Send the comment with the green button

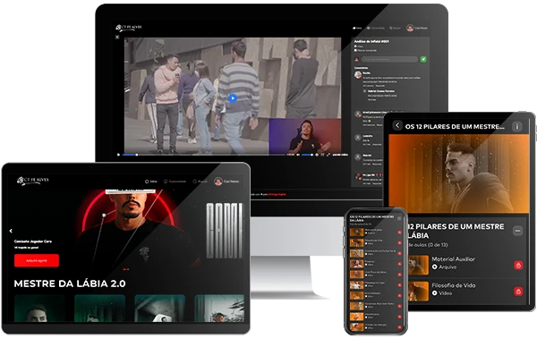pos(423,59)
